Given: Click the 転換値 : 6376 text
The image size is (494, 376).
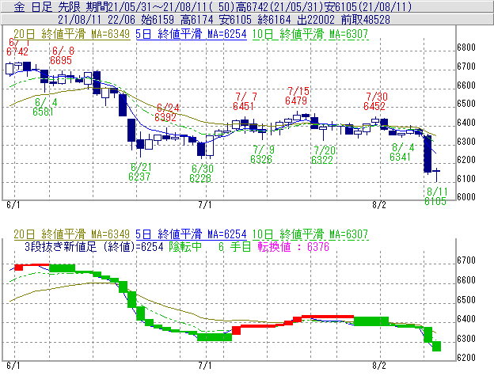Looking at the screenshot, I should pyautogui.click(x=294, y=246).
